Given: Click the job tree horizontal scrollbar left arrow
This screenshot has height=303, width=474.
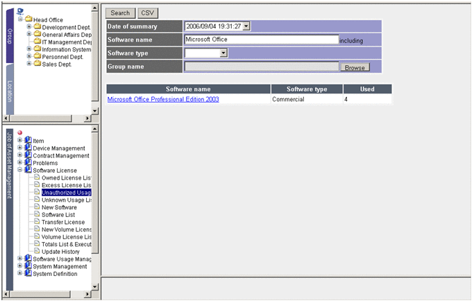Looking at the screenshot, I should click(x=7, y=294).
